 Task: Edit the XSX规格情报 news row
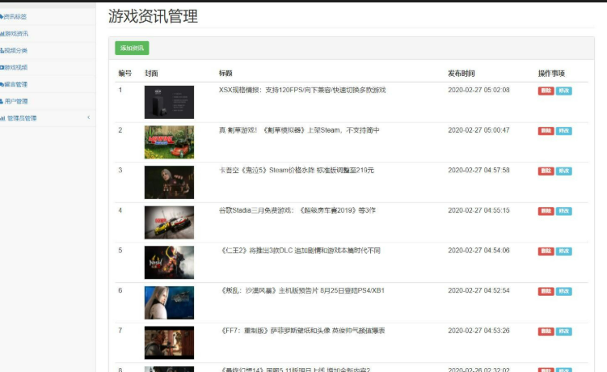coord(563,91)
